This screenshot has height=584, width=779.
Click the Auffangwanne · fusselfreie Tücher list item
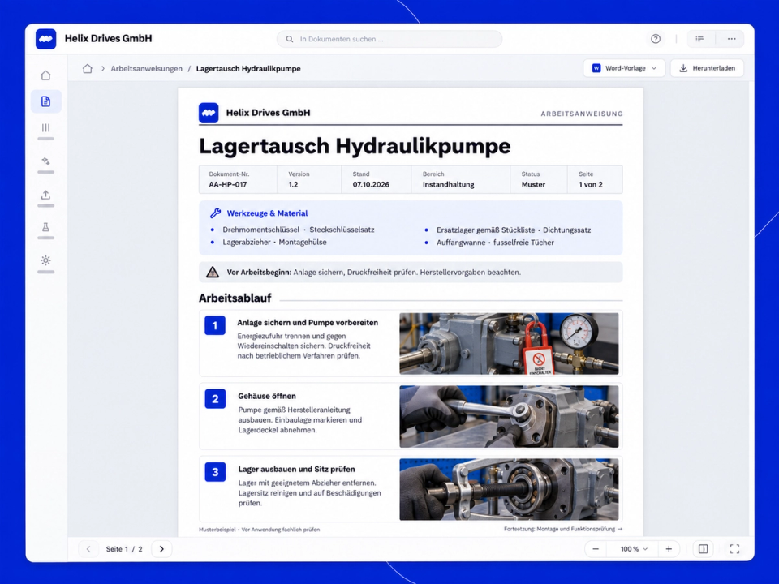[495, 243]
